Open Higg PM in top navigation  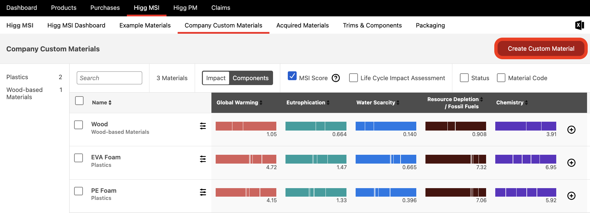click(185, 8)
